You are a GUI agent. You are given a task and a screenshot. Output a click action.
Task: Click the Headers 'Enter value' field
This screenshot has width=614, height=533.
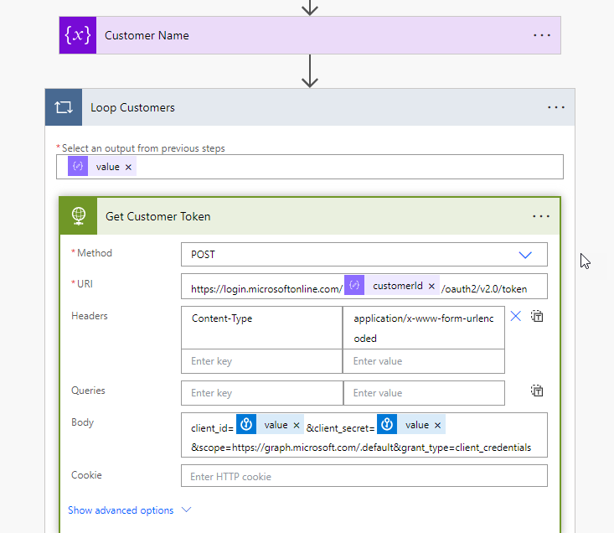423,361
